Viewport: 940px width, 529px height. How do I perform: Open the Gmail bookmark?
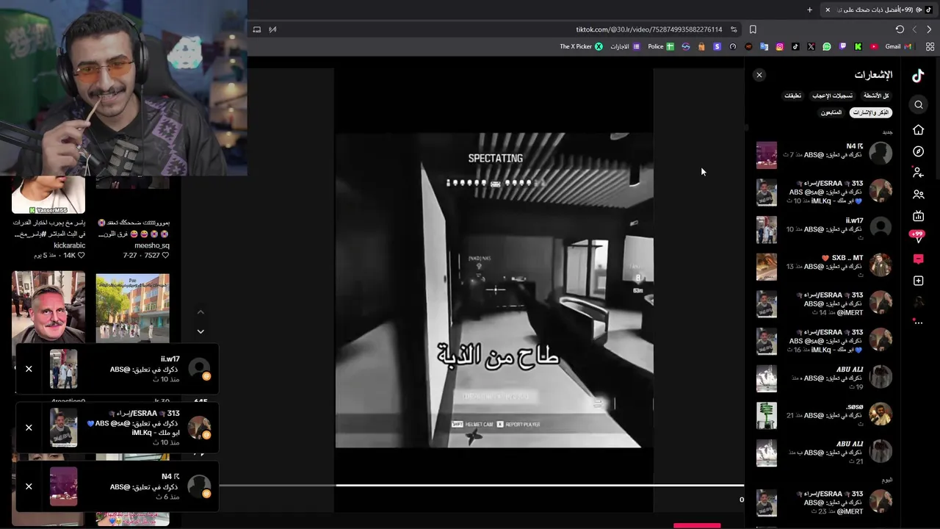pos(898,46)
